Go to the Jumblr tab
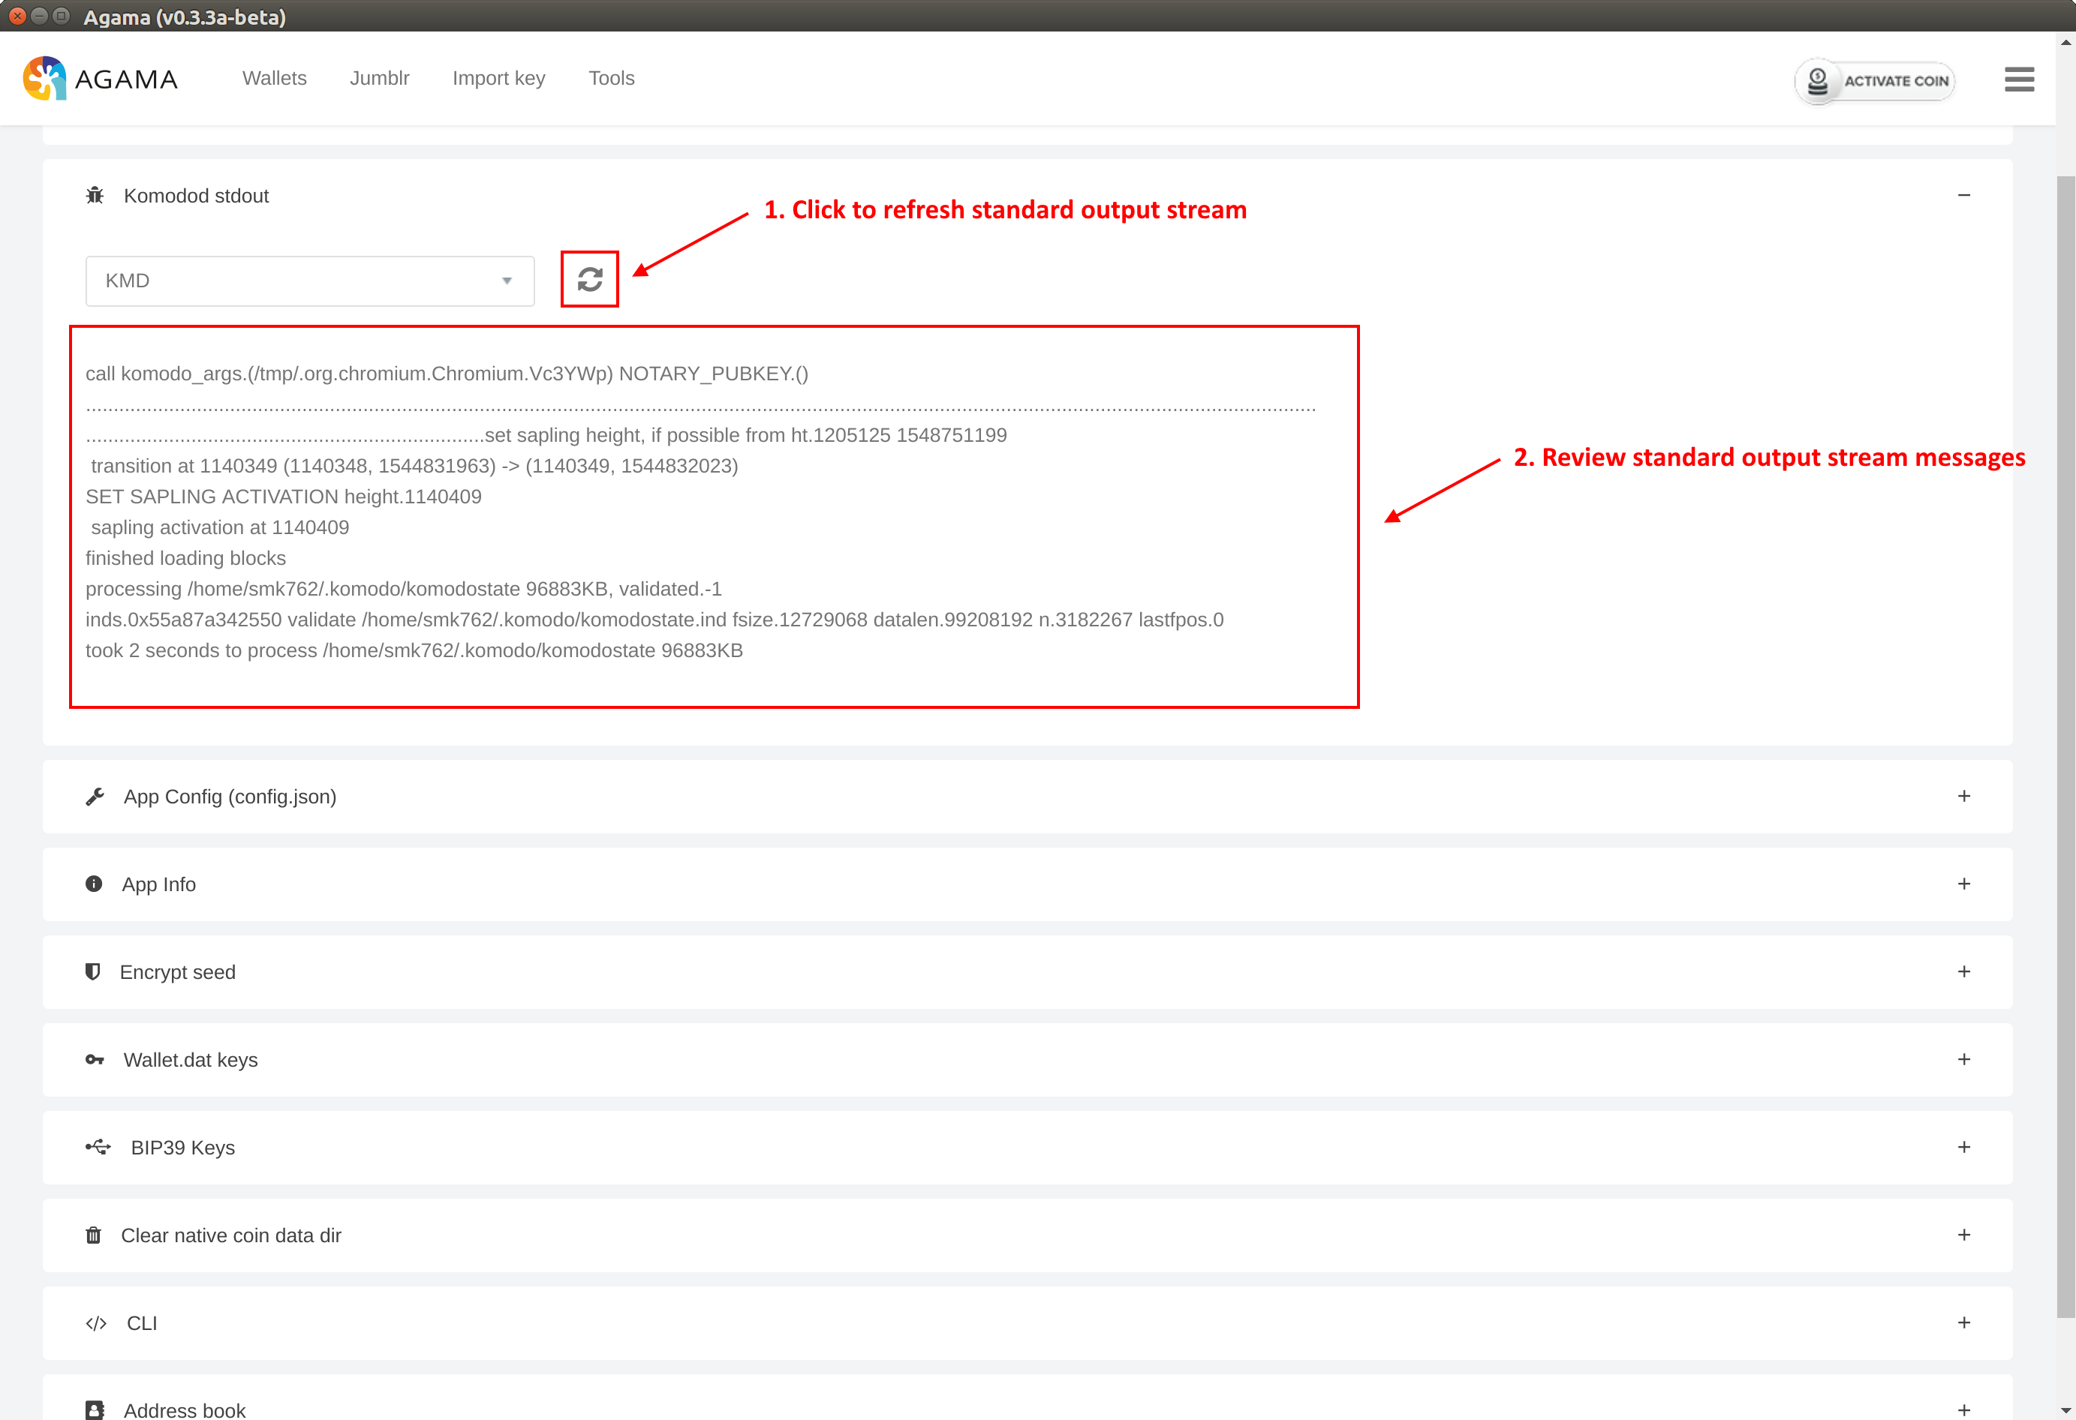 380,79
